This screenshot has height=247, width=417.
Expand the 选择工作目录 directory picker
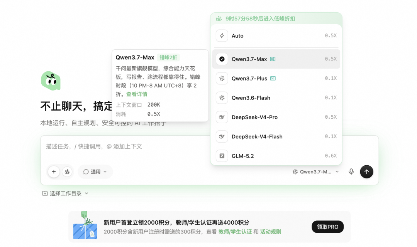[x=65, y=193]
